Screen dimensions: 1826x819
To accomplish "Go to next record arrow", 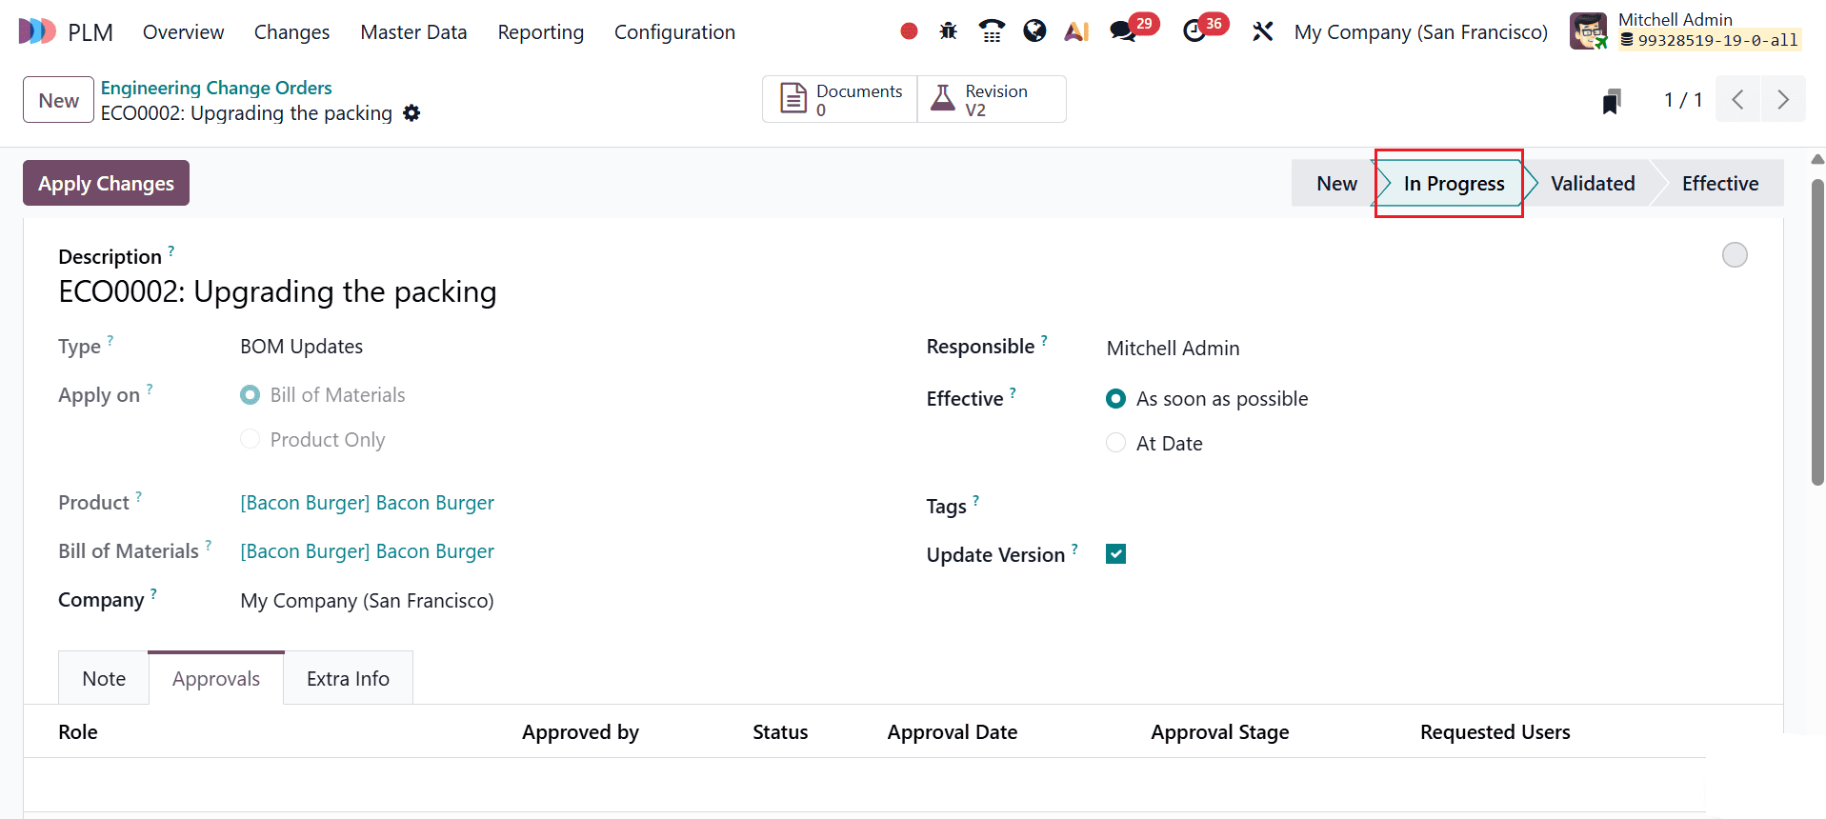I will 1783,99.
